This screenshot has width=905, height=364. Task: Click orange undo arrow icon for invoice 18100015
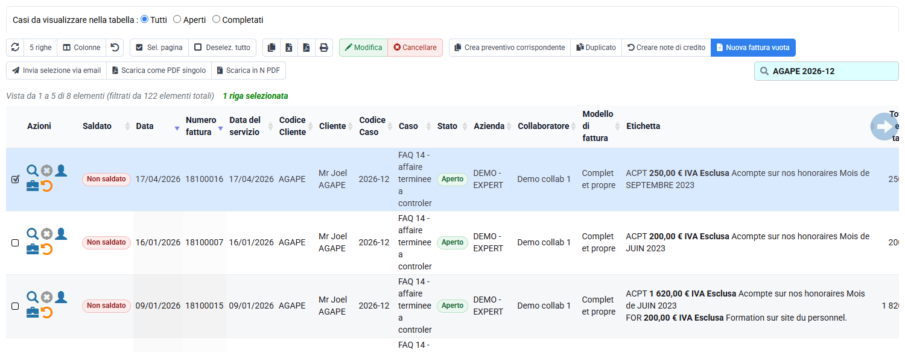pyautogui.click(x=46, y=313)
